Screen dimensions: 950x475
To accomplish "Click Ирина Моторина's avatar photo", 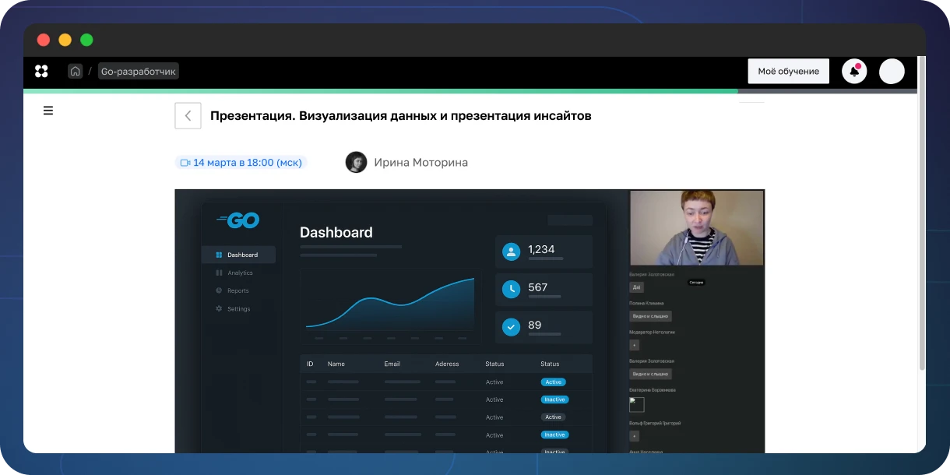I will click(356, 162).
